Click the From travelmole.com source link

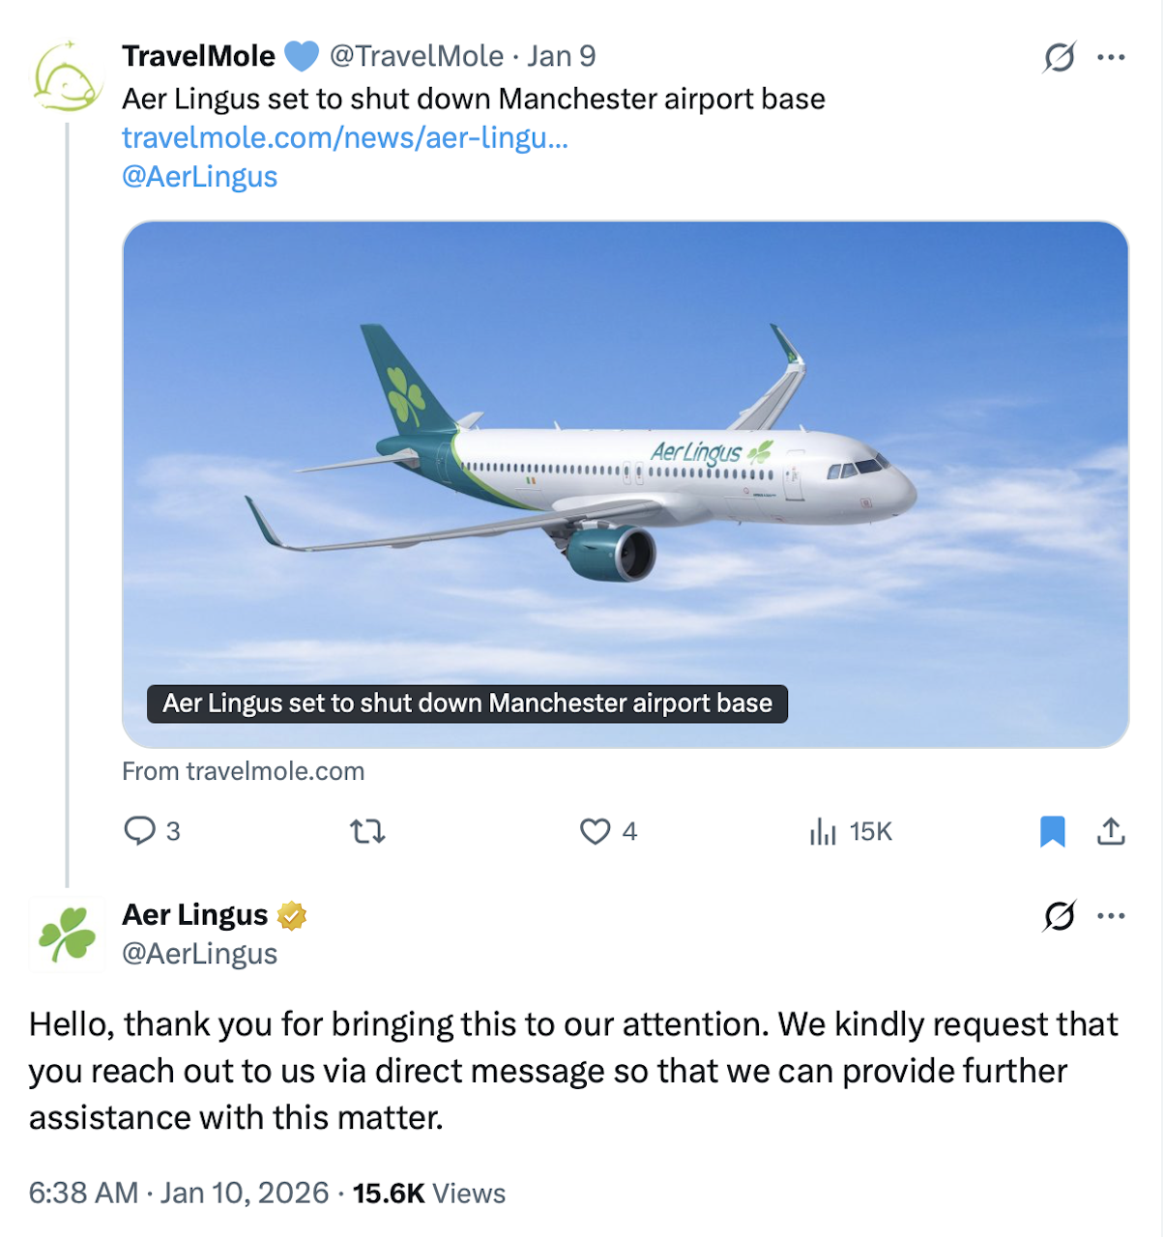244,770
